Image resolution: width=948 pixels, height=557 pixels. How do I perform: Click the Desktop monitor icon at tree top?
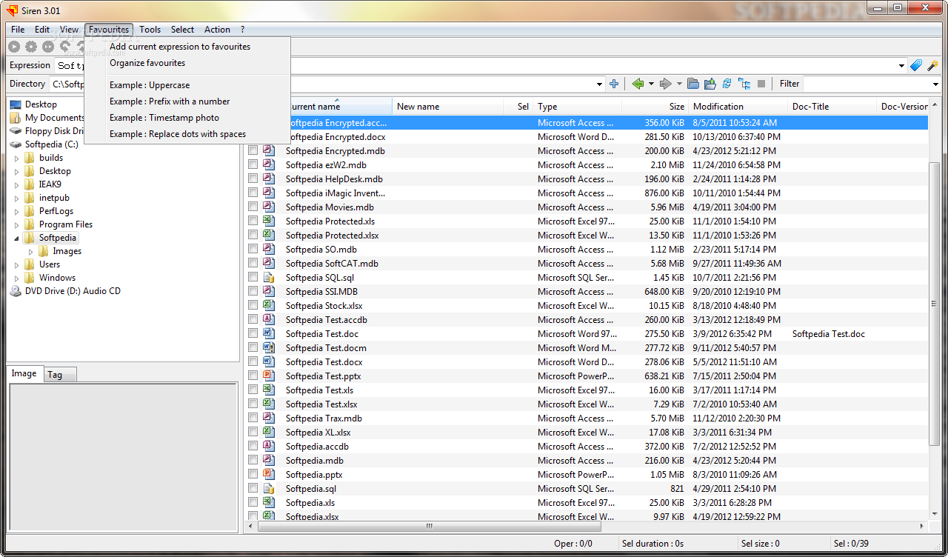click(x=16, y=104)
